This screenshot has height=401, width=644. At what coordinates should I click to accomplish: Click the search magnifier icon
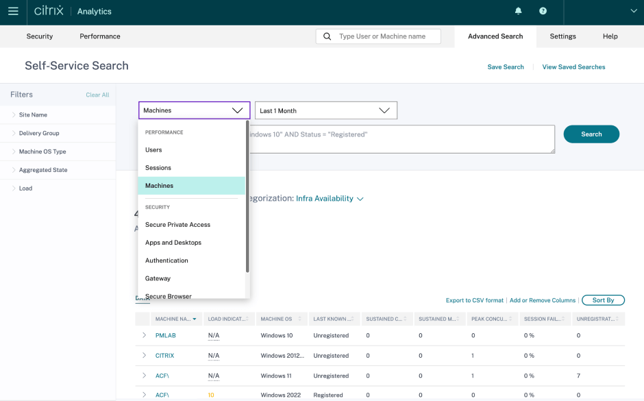click(327, 36)
